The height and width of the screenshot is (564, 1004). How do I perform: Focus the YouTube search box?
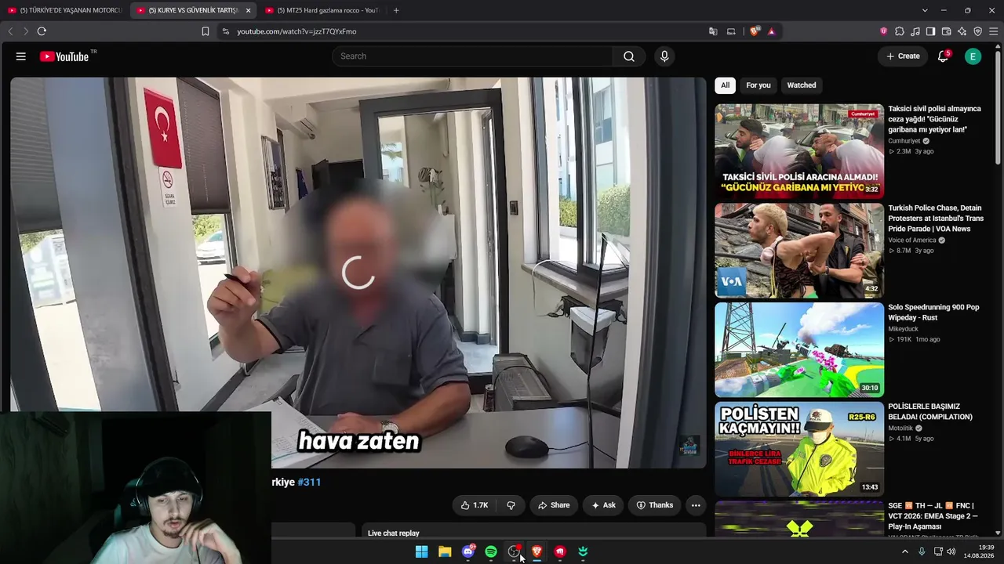tap(472, 56)
